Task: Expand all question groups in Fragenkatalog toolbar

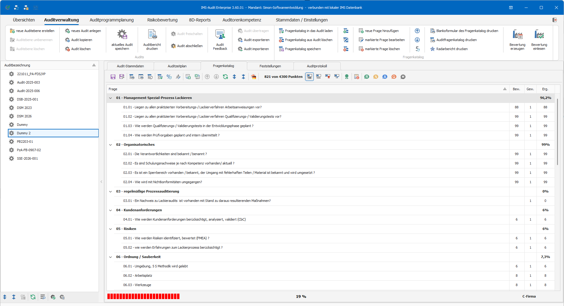Action: [x=234, y=77]
